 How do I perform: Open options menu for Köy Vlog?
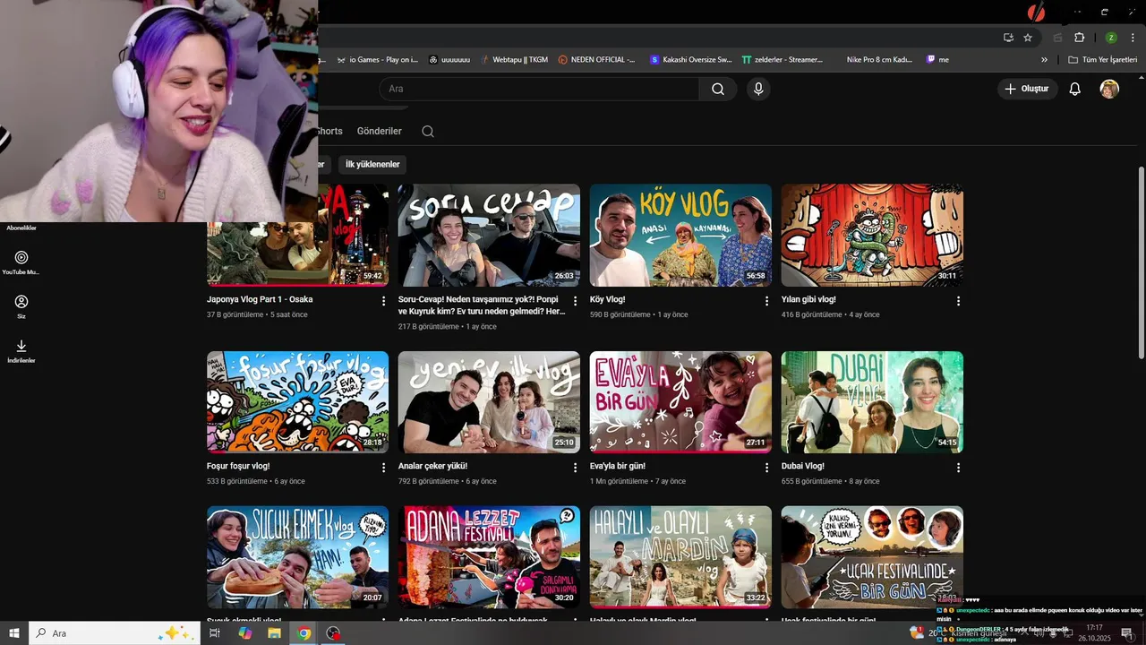(766, 301)
